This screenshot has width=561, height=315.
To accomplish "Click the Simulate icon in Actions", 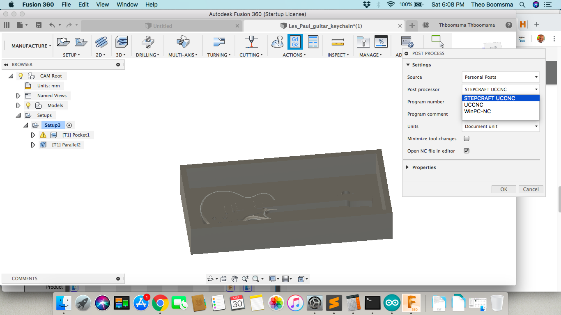I will click(278, 42).
